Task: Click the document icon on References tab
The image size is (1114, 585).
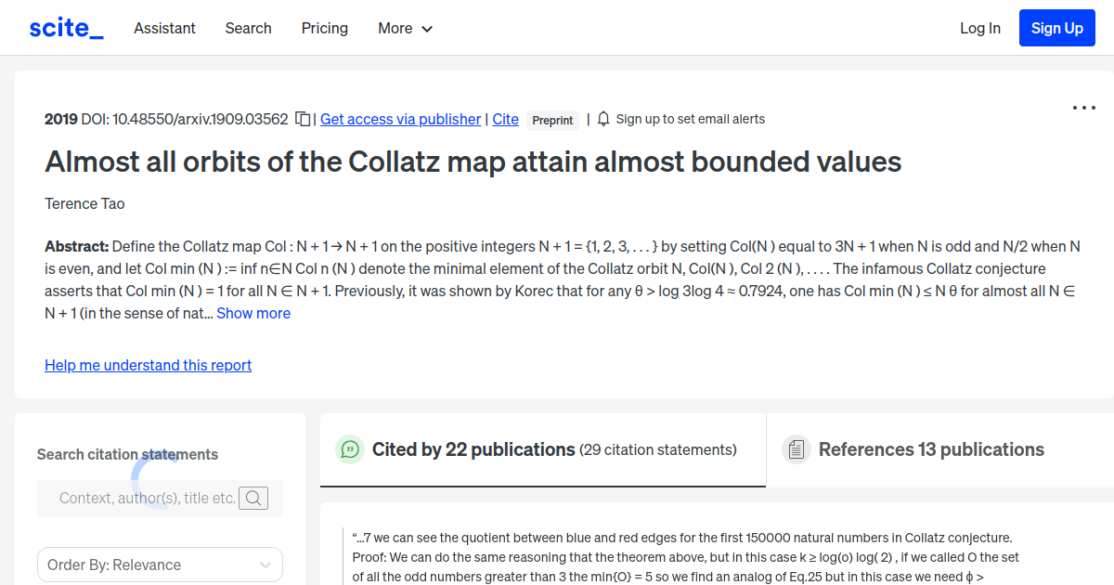Action: tap(797, 448)
